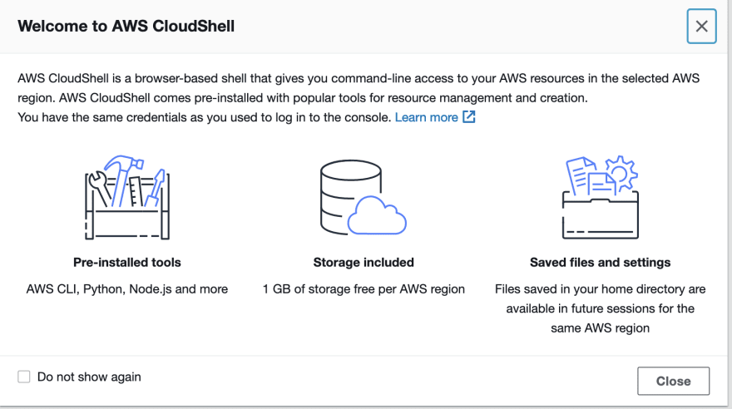Click the 1 GB of storage free text
The height and width of the screenshot is (409, 732).
click(x=364, y=289)
